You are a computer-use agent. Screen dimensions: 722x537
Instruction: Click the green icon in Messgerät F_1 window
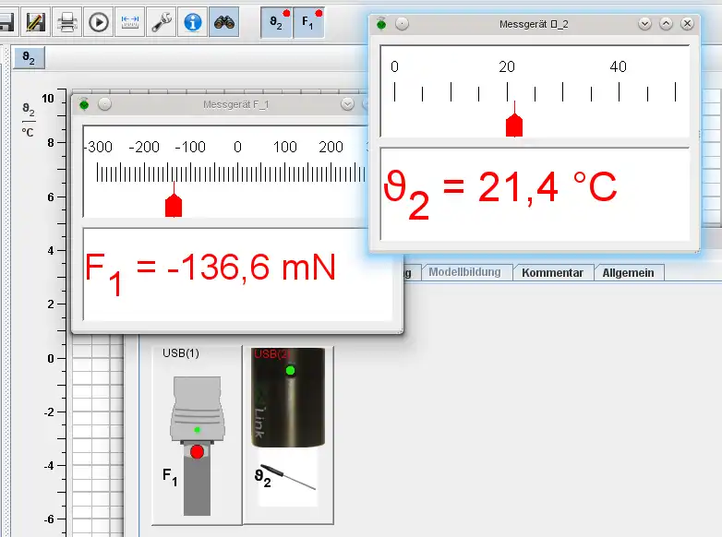point(84,104)
